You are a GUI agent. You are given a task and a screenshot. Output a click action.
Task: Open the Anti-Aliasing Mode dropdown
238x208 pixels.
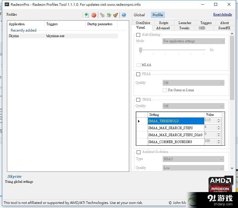(193, 41)
